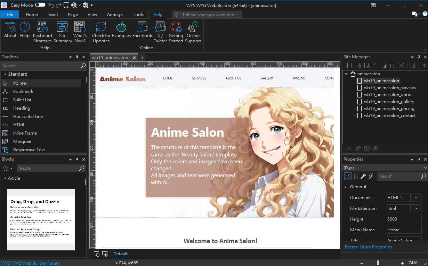Open the Arrange ribbon tab
Viewport: 428px width, 266px height.
click(x=115, y=15)
